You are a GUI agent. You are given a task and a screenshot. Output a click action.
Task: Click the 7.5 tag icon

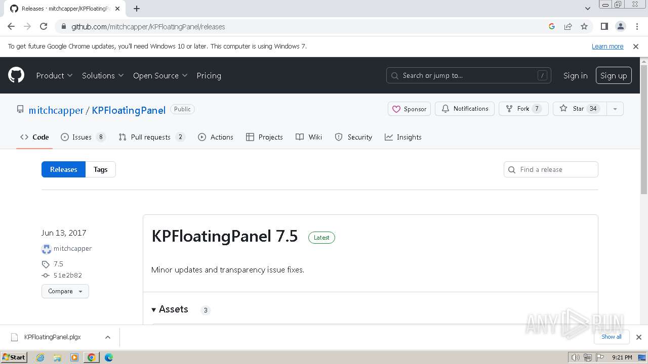click(46, 264)
